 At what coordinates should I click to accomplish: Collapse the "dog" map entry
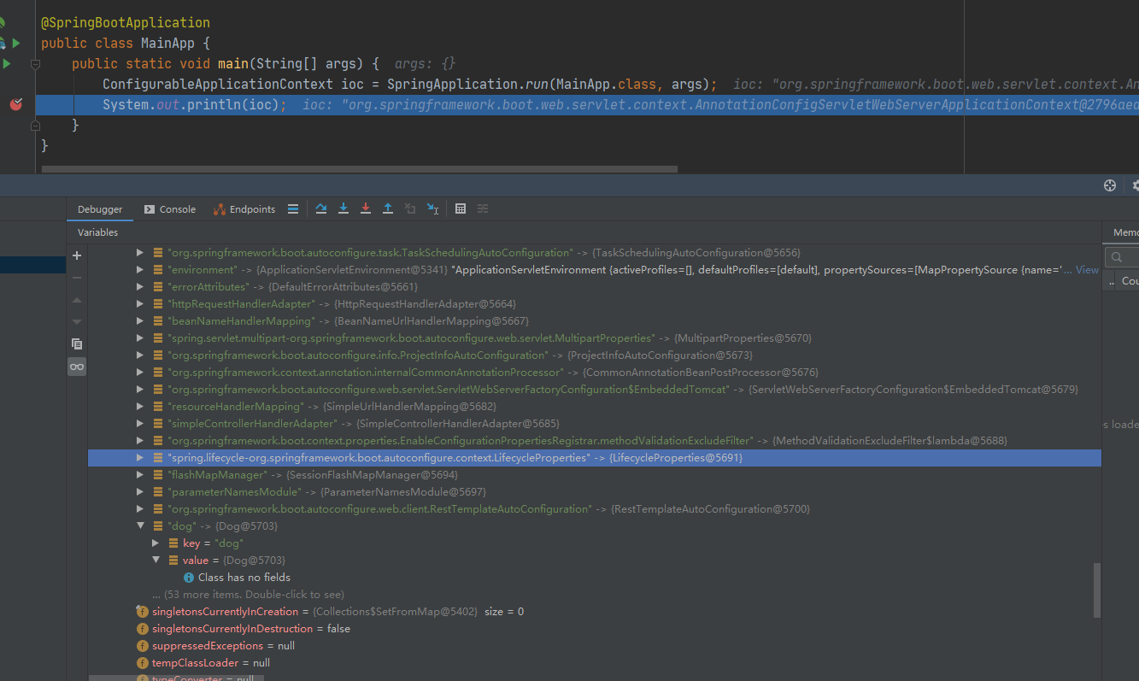(140, 526)
